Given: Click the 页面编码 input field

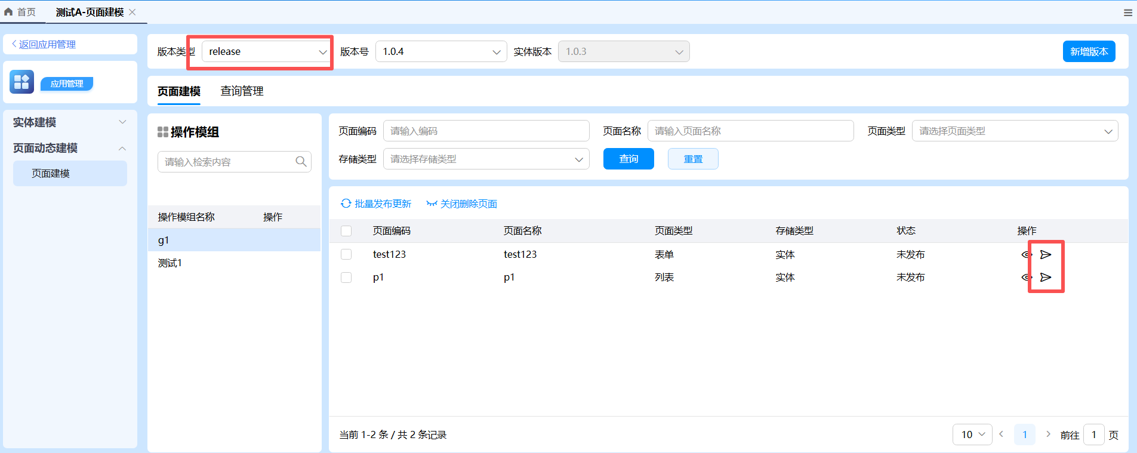Looking at the screenshot, I should pyautogui.click(x=486, y=131).
